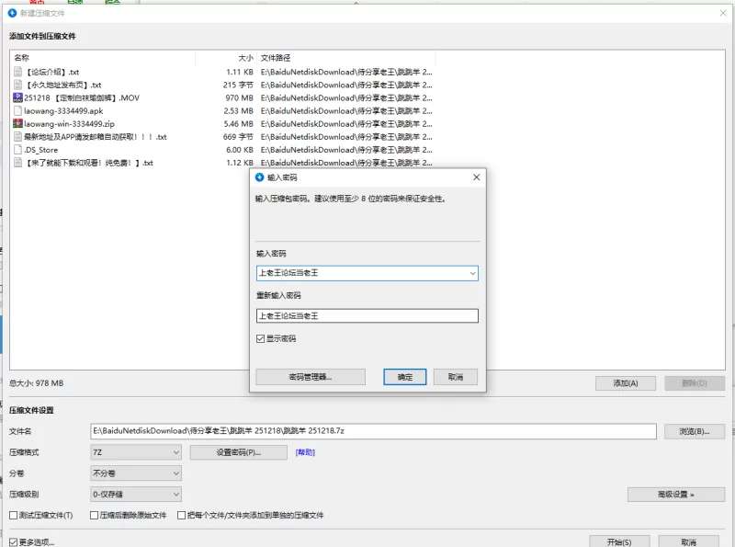The image size is (735, 547).
Task: Enable 压缩后删除原始文件 checkbox
Action: (94, 515)
